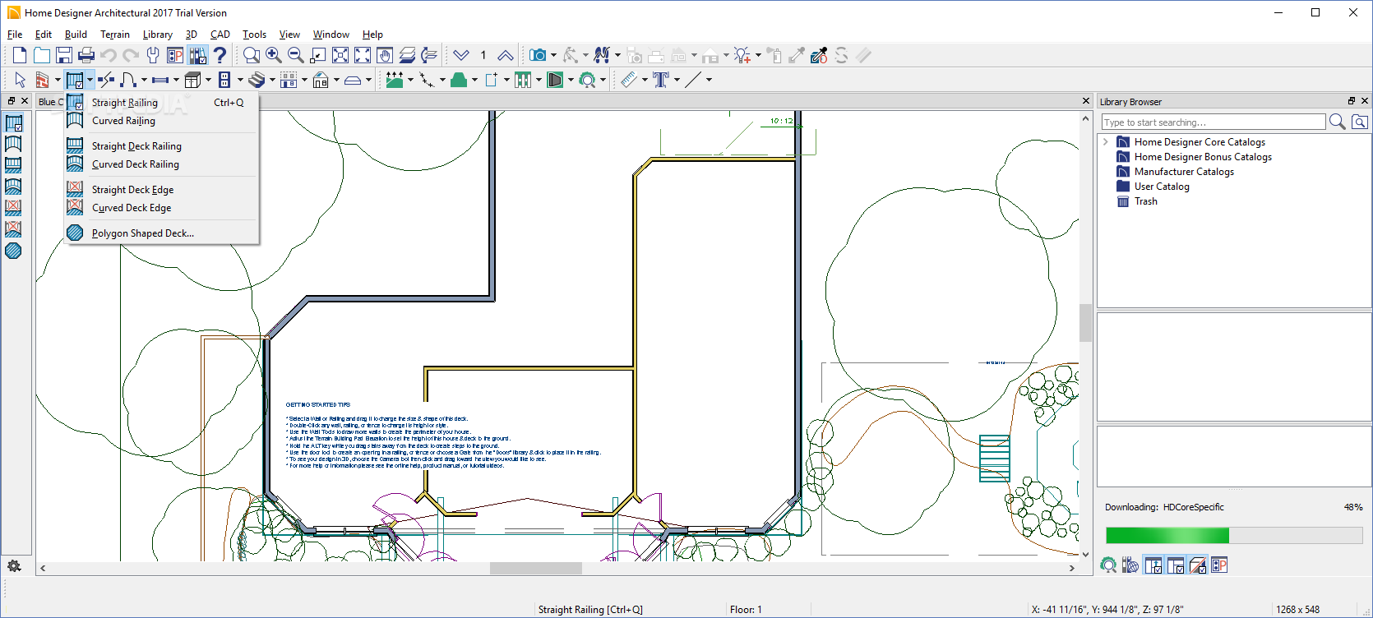Click the Cabinet tools icon

pos(192,80)
